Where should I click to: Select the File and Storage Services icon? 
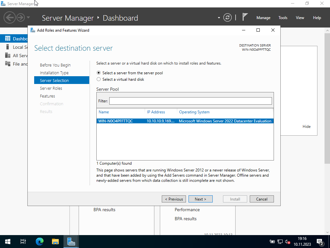[x=8, y=64]
